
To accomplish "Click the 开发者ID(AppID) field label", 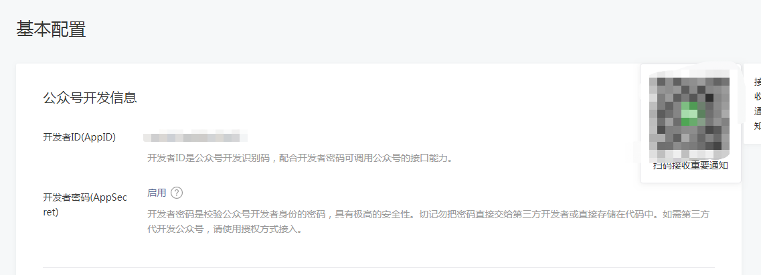I will point(80,137).
